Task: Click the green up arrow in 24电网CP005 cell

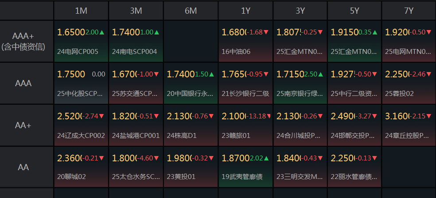Action: point(102,32)
